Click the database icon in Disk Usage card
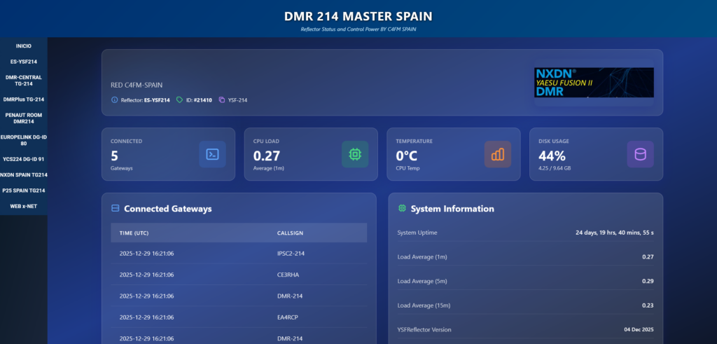The image size is (717, 344). click(x=640, y=154)
